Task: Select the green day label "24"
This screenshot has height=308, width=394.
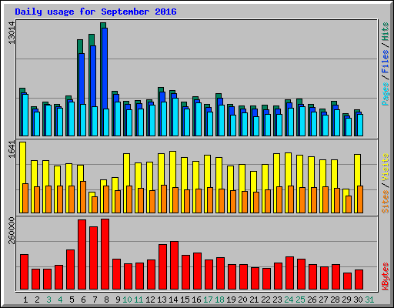Action: 289,300
